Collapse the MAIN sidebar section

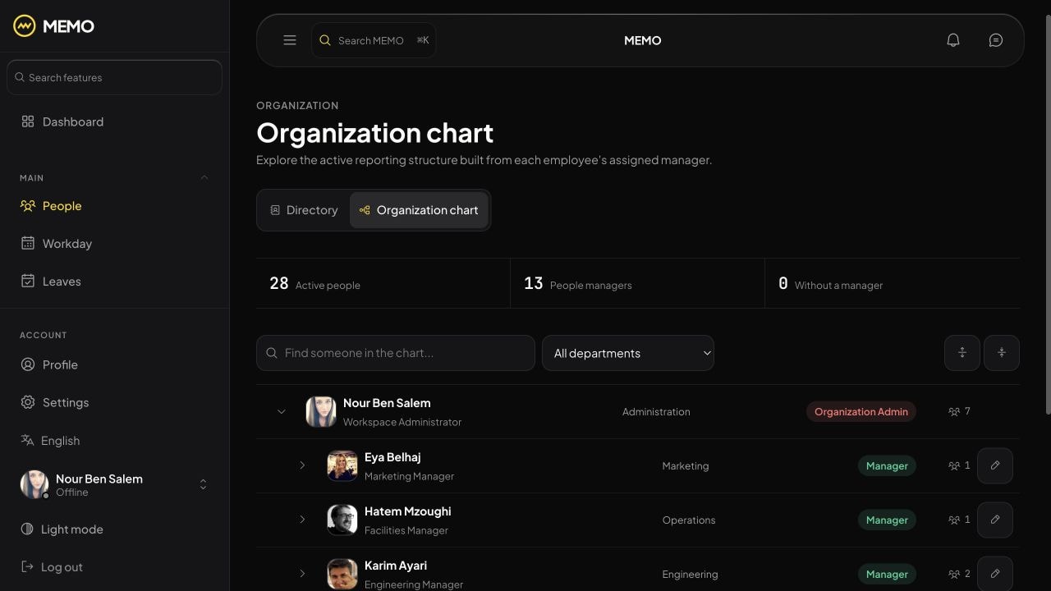tap(204, 177)
